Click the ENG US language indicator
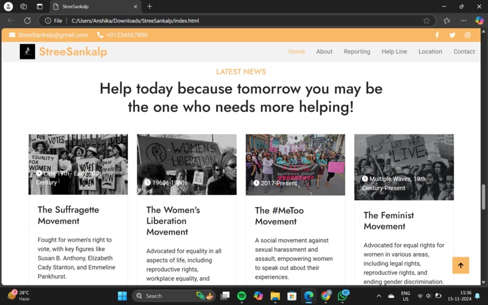 click(405, 296)
